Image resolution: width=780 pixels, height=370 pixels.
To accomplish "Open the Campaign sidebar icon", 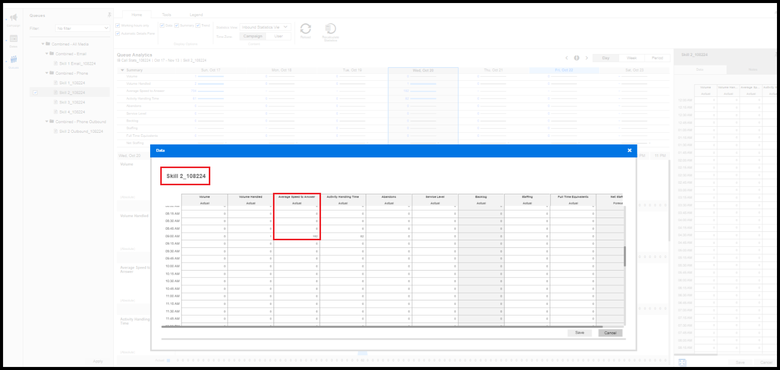I will click(14, 18).
